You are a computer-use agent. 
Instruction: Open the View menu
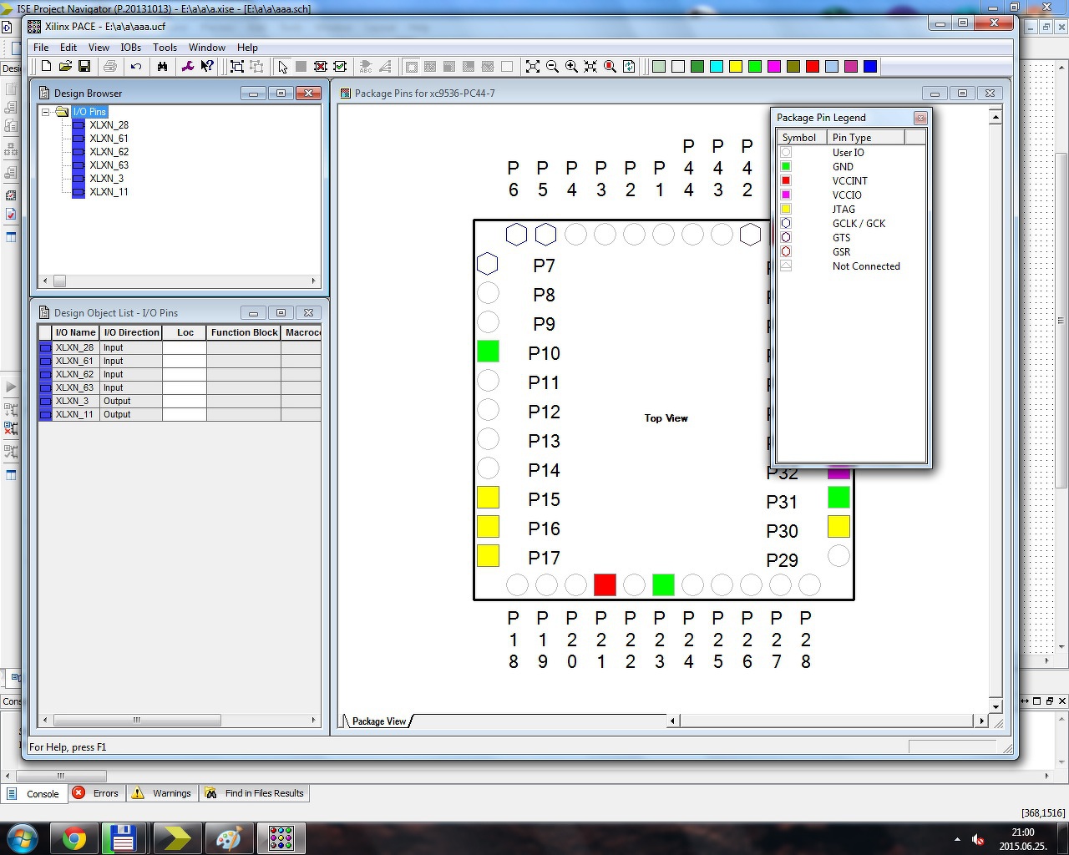99,48
